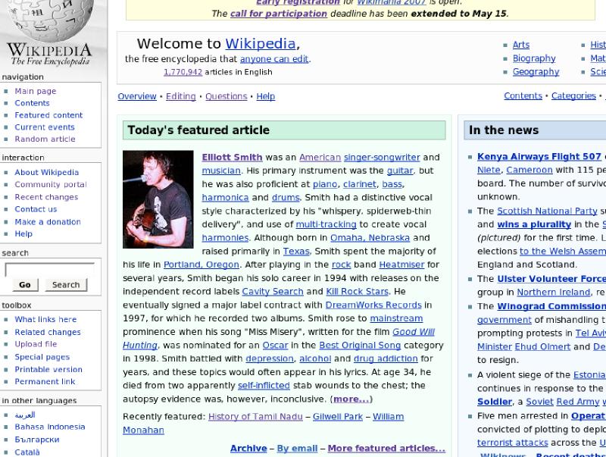Screen dimensions: 606x457
Task: Open the drug addiction link
Action: point(386,358)
